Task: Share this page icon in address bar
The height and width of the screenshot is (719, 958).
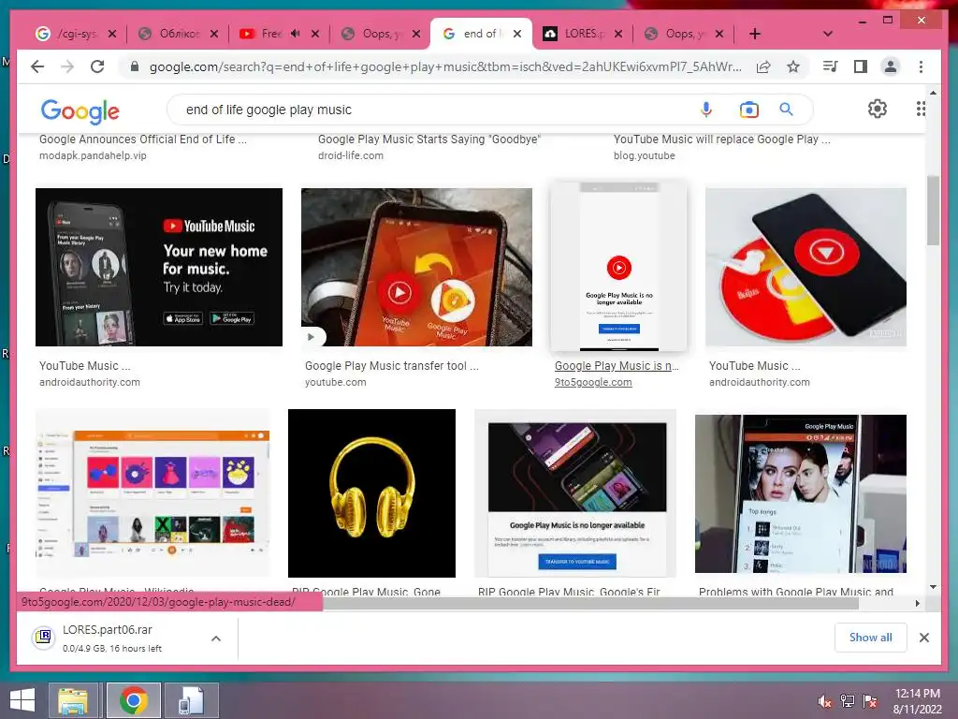Action: [x=763, y=66]
